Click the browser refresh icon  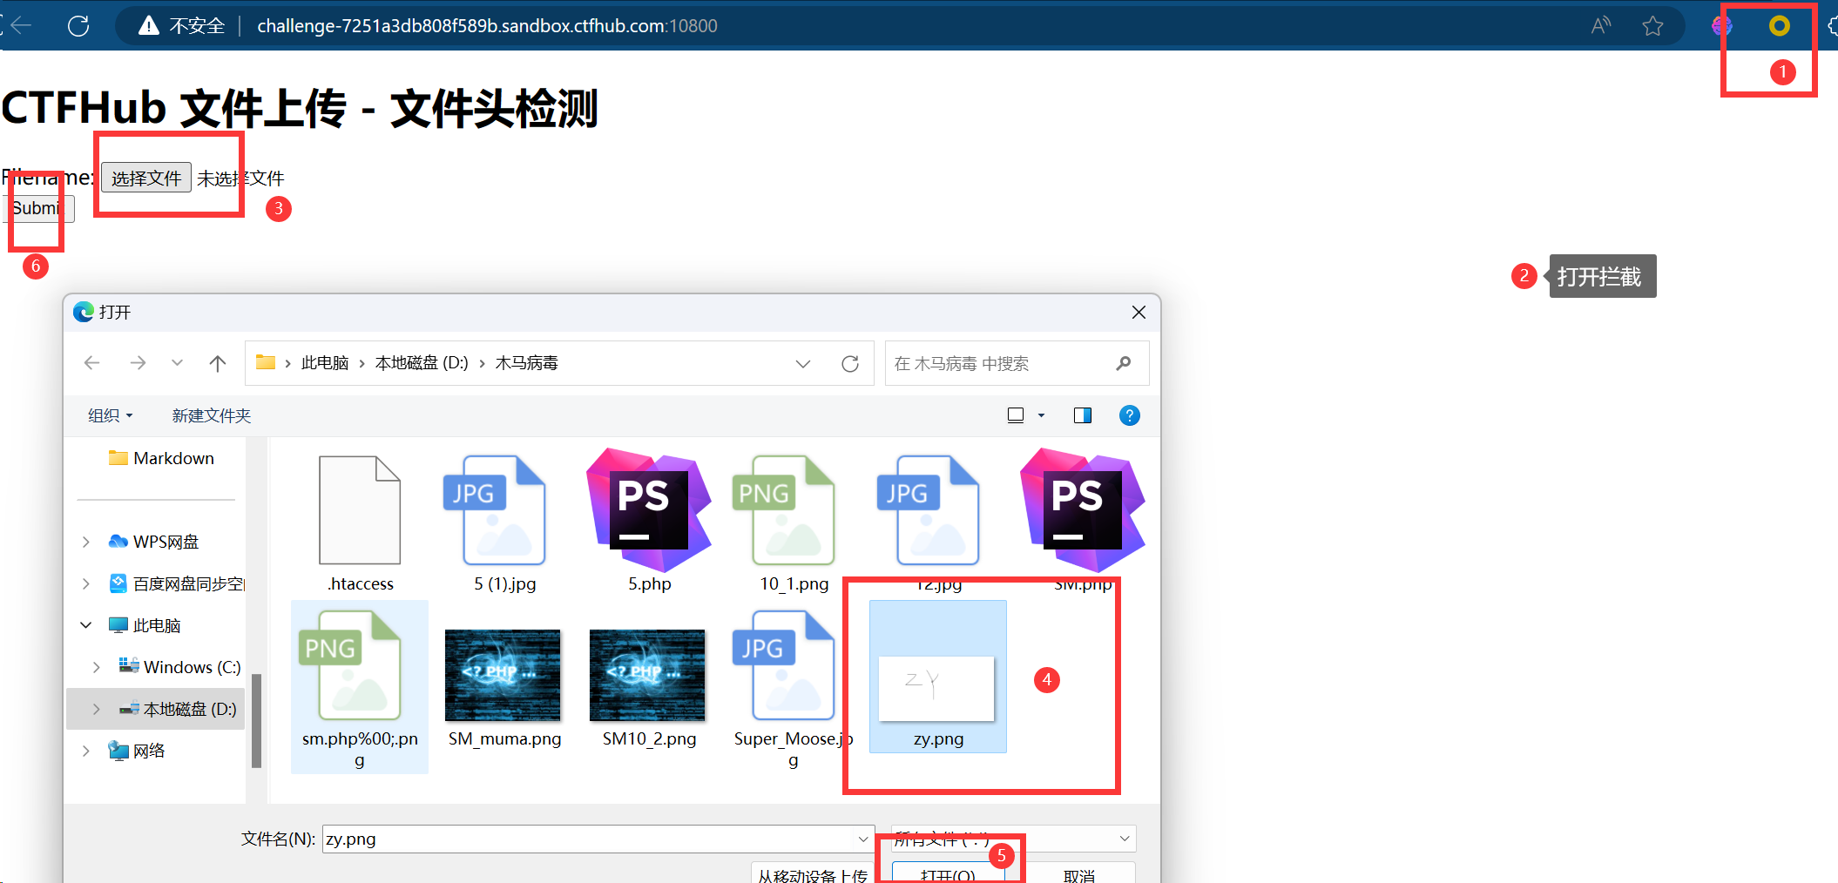click(x=78, y=26)
